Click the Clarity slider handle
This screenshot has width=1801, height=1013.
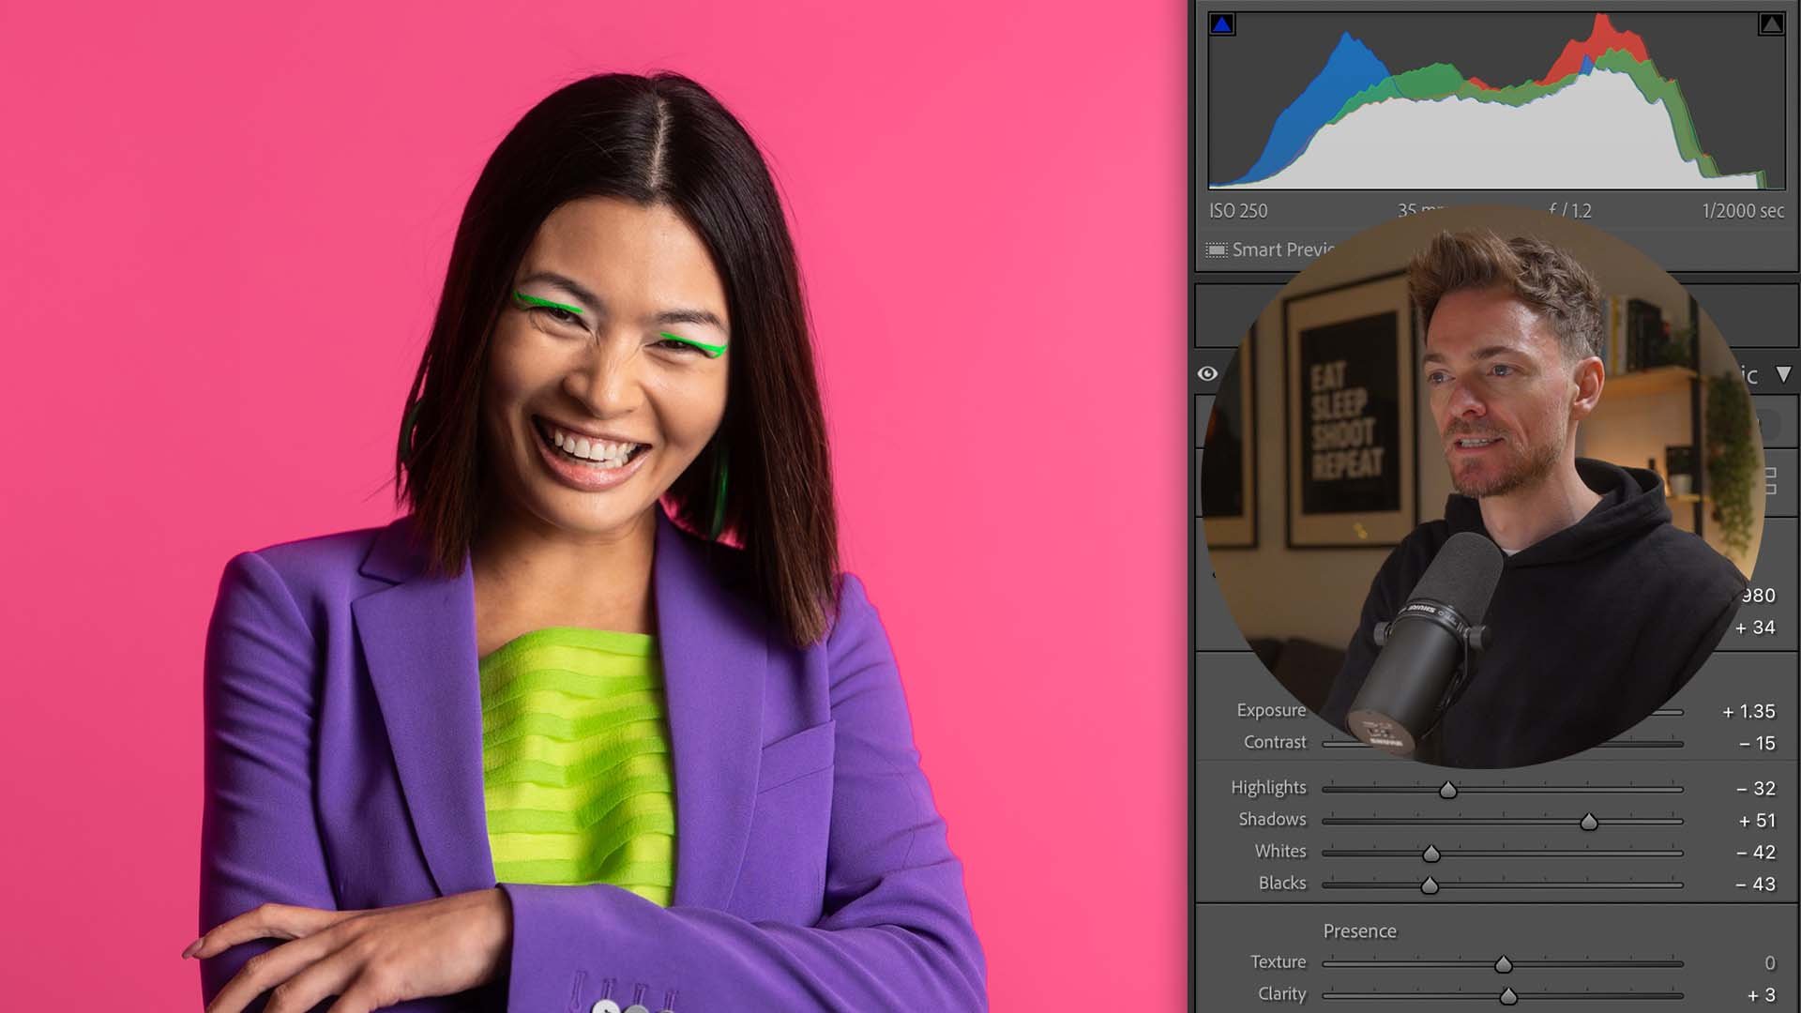1507,996
